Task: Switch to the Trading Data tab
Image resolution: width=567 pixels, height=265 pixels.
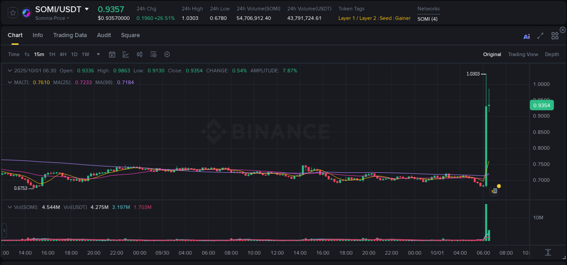Action: pyautogui.click(x=70, y=35)
